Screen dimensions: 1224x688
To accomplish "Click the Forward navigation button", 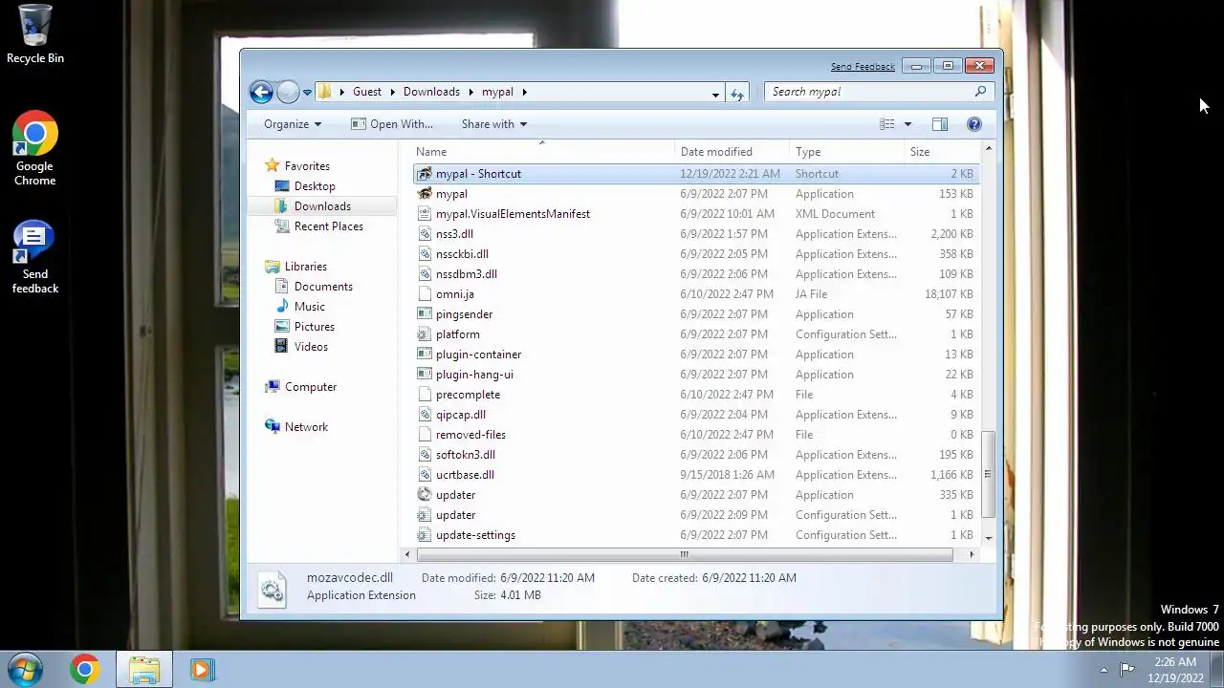I will 288,92.
